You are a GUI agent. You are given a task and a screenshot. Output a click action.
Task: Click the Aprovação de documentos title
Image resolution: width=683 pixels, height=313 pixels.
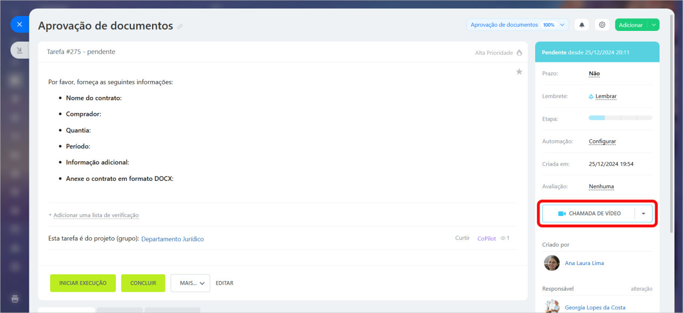pyautogui.click(x=106, y=26)
